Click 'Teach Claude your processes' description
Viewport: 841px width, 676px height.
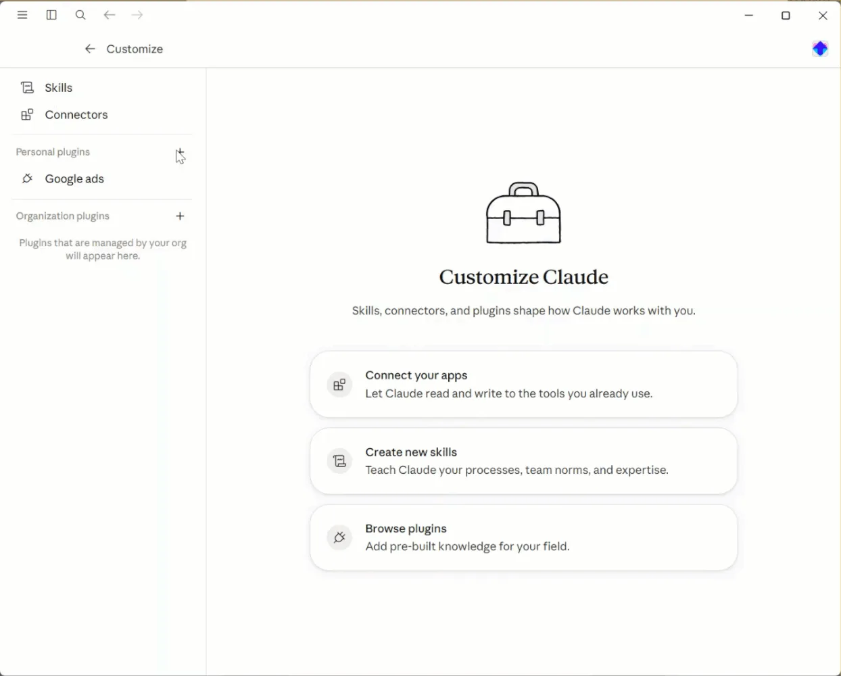[x=517, y=470]
